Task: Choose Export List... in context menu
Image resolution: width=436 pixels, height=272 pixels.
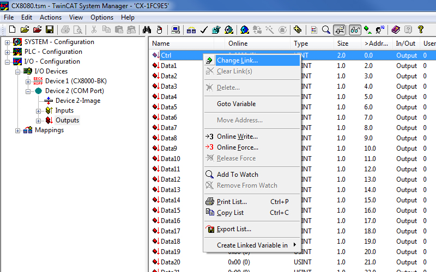Action: (252, 229)
